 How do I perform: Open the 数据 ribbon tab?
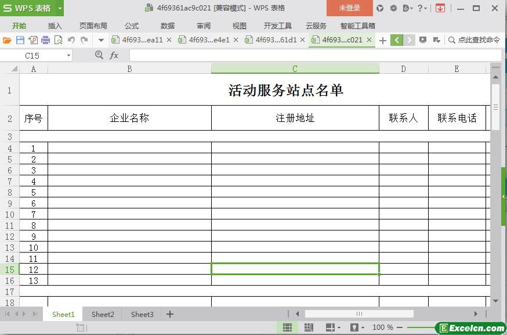168,26
